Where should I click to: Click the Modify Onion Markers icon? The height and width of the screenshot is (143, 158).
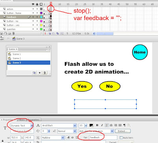tap(62, 34)
